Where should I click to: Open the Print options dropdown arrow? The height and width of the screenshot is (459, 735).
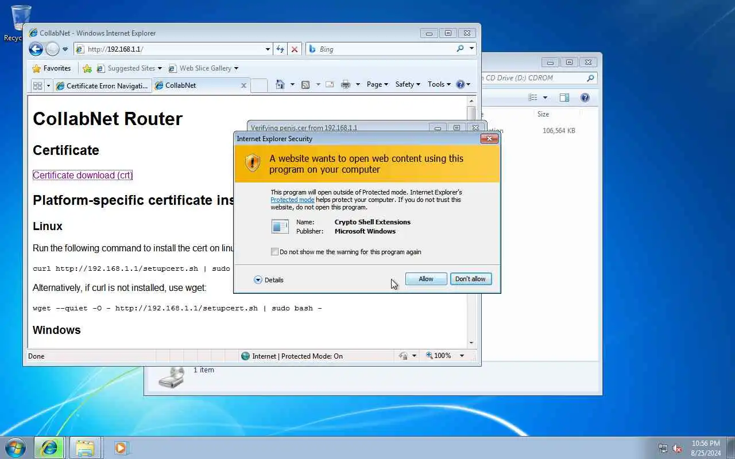(x=358, y=84)
